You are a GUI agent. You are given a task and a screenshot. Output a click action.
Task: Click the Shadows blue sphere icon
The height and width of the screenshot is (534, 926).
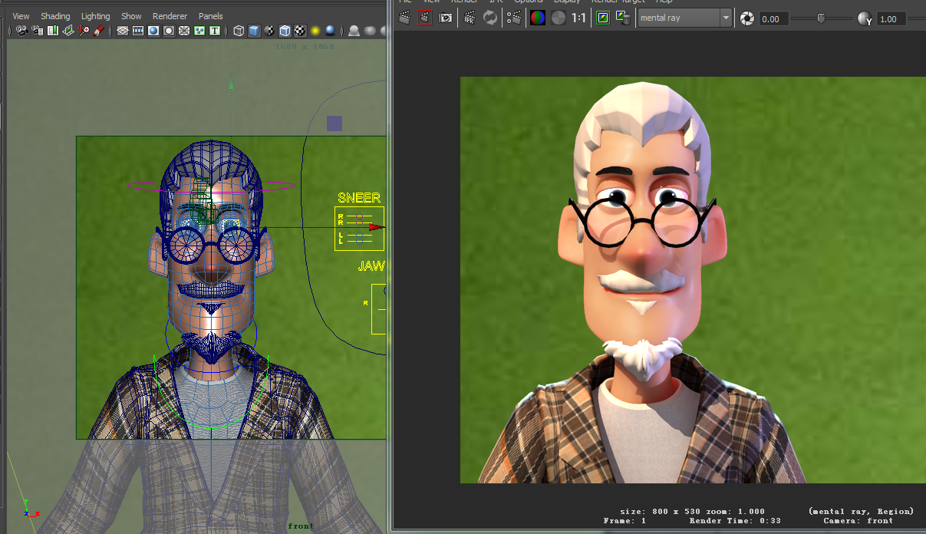point(331,31)
